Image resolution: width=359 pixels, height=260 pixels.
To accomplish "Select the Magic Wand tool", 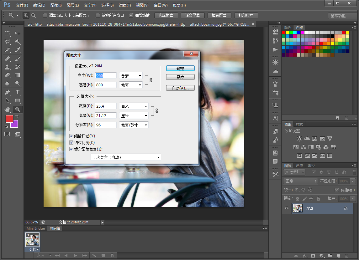I will [18, 42].
